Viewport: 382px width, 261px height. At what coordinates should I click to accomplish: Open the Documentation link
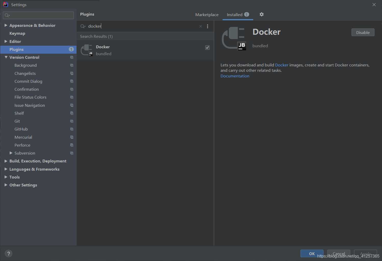point(235,76)
